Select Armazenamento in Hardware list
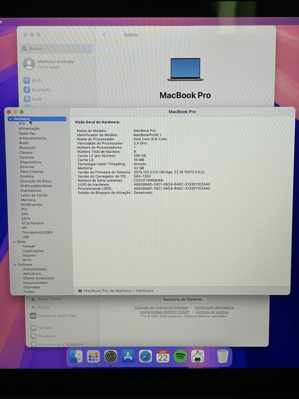Image resolution: width=299 pixels, height=399 pixels. point(33,138)
